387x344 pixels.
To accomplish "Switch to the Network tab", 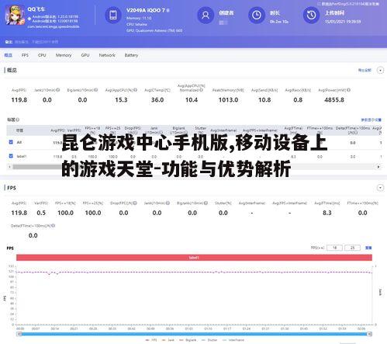I will coord(107,55).
